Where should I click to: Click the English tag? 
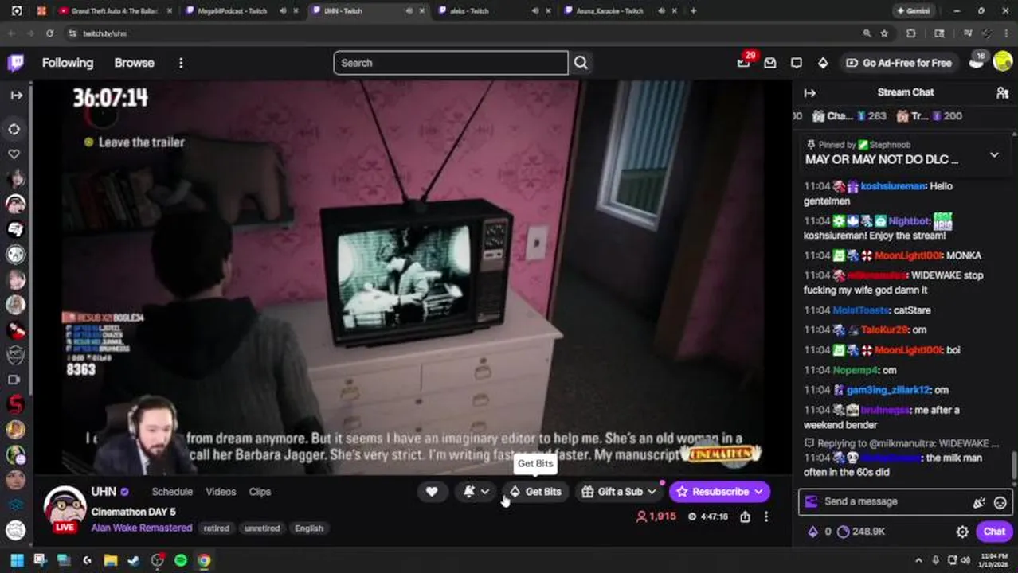[x=309, y=528]
